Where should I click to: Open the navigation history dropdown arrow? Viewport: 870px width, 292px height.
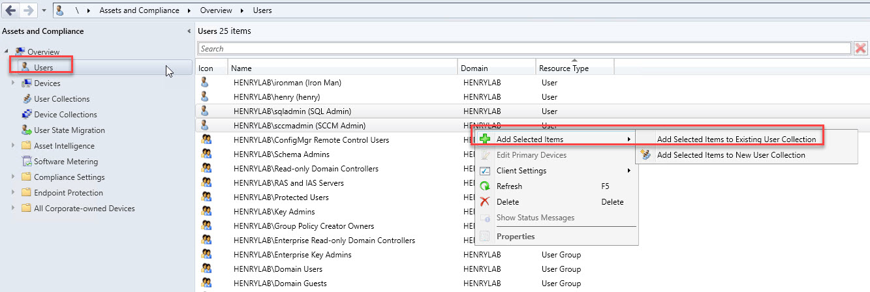44,10
